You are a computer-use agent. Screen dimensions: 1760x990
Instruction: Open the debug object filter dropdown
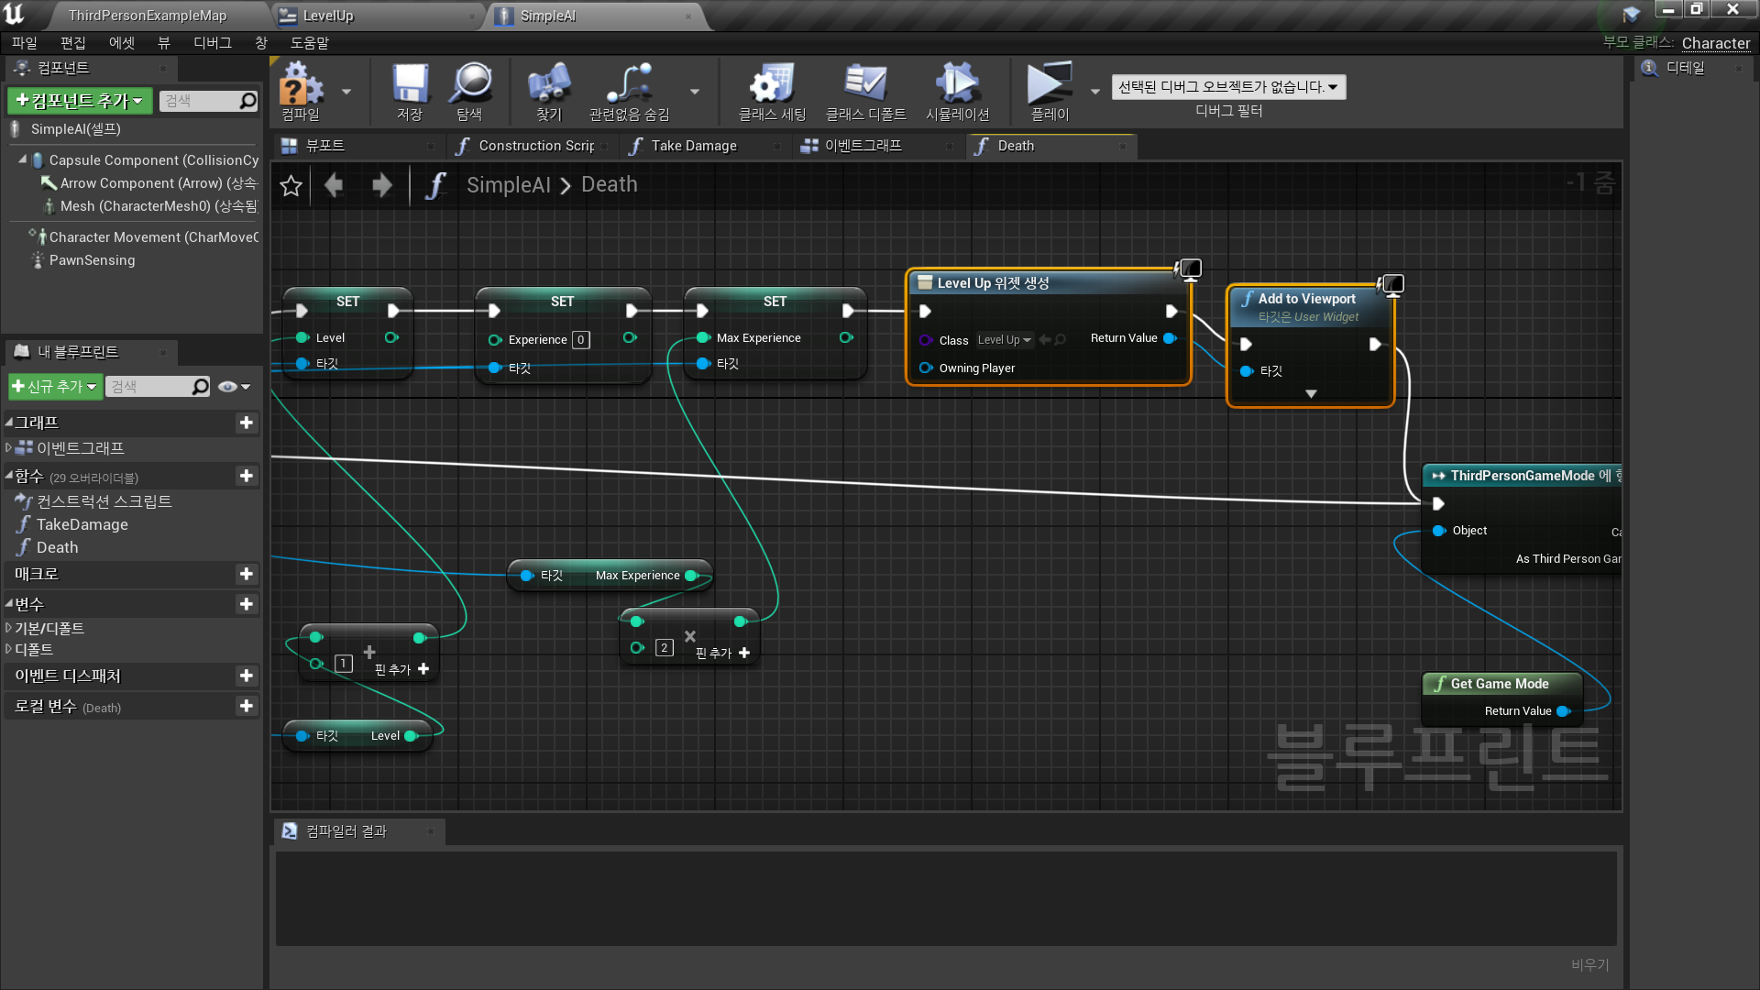[x=1228, y=87]
